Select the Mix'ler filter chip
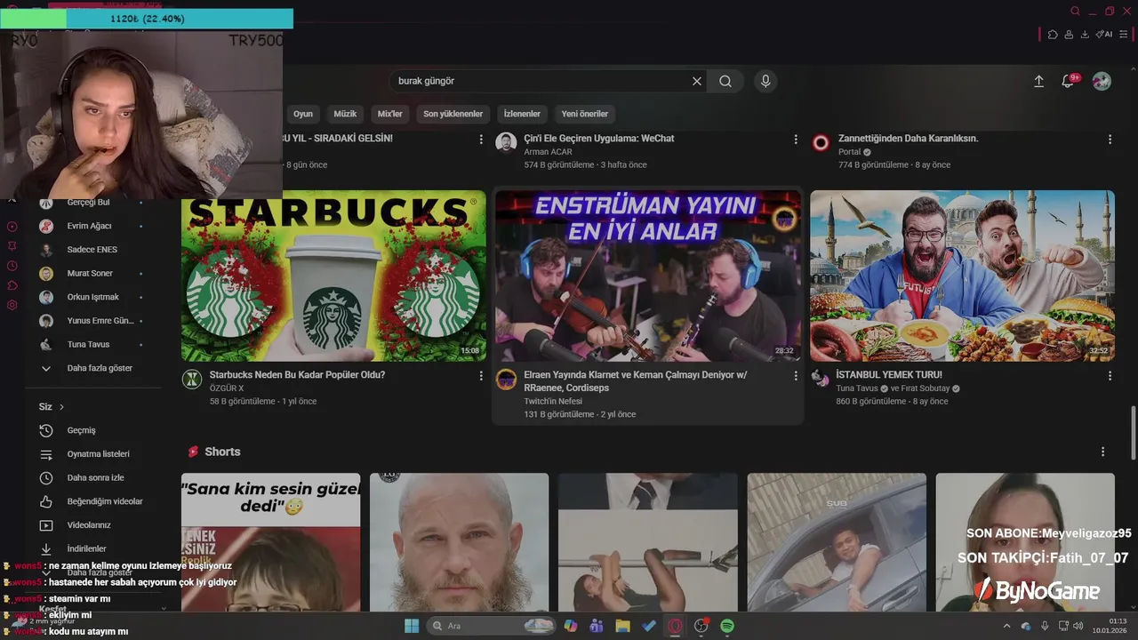Screen dimensions: 1138x640 390,114
